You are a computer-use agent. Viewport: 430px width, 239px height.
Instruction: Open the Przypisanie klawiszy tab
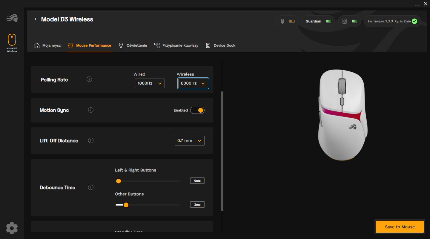pos(176,45)
